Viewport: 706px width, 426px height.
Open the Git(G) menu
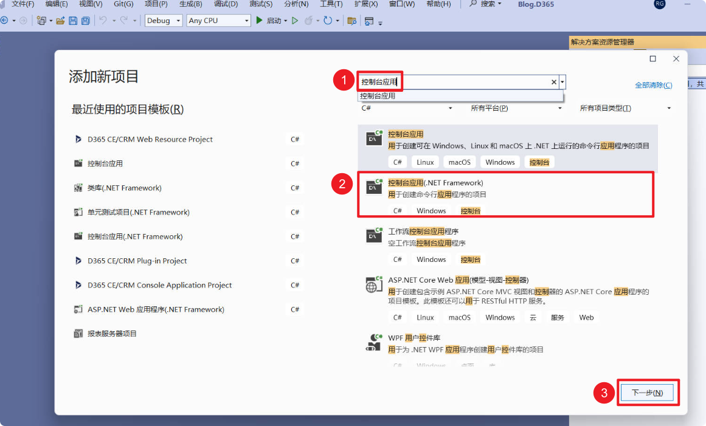tap(123, 4)
